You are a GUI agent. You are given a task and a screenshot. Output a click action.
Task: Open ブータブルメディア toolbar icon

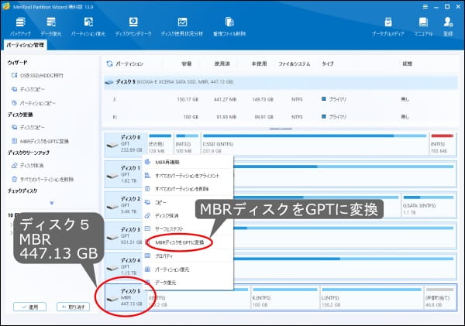[x=388, y=26]
